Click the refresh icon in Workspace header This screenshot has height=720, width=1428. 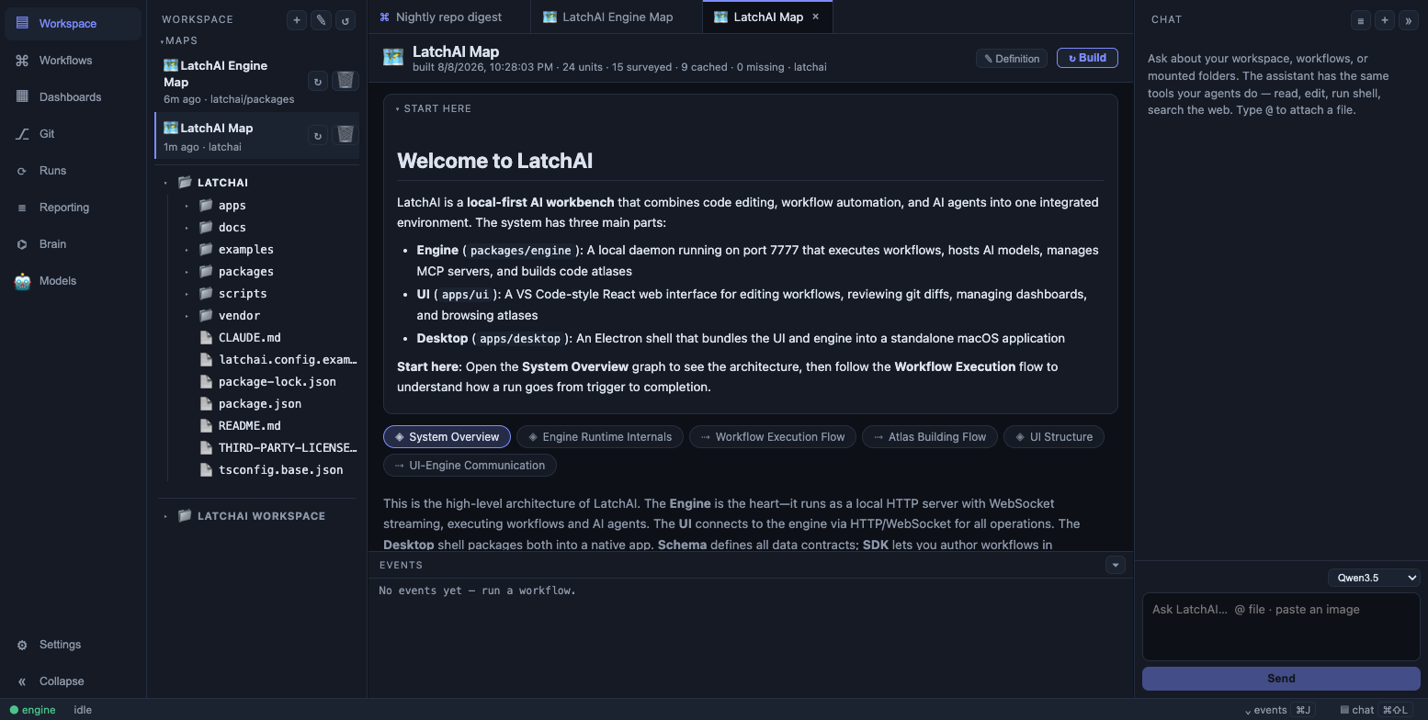click(x=346, y=19)
